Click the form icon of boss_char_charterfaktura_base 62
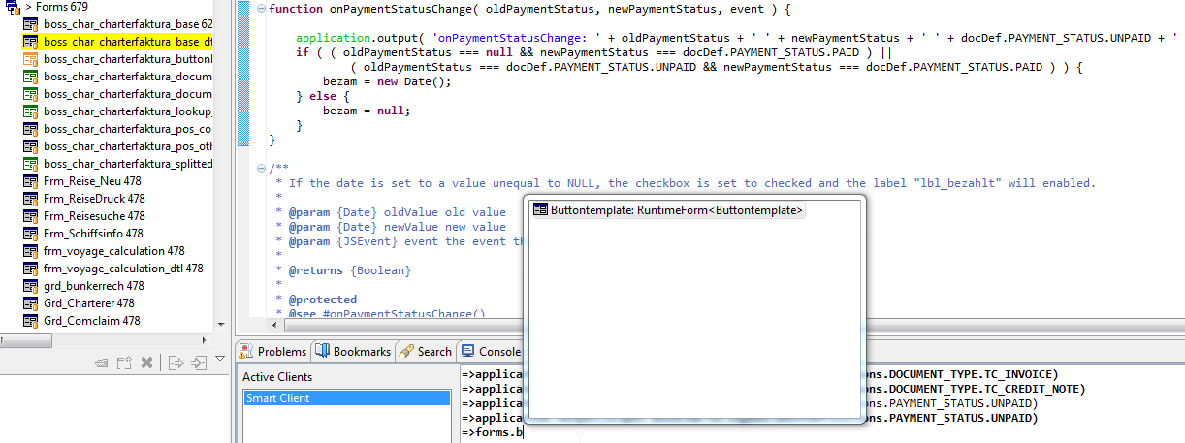 point(30,24)
